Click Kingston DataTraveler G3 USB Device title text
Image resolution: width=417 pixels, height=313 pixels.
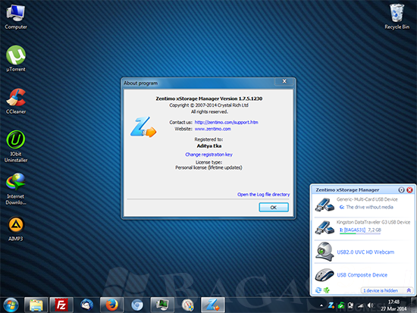[373, 222]
